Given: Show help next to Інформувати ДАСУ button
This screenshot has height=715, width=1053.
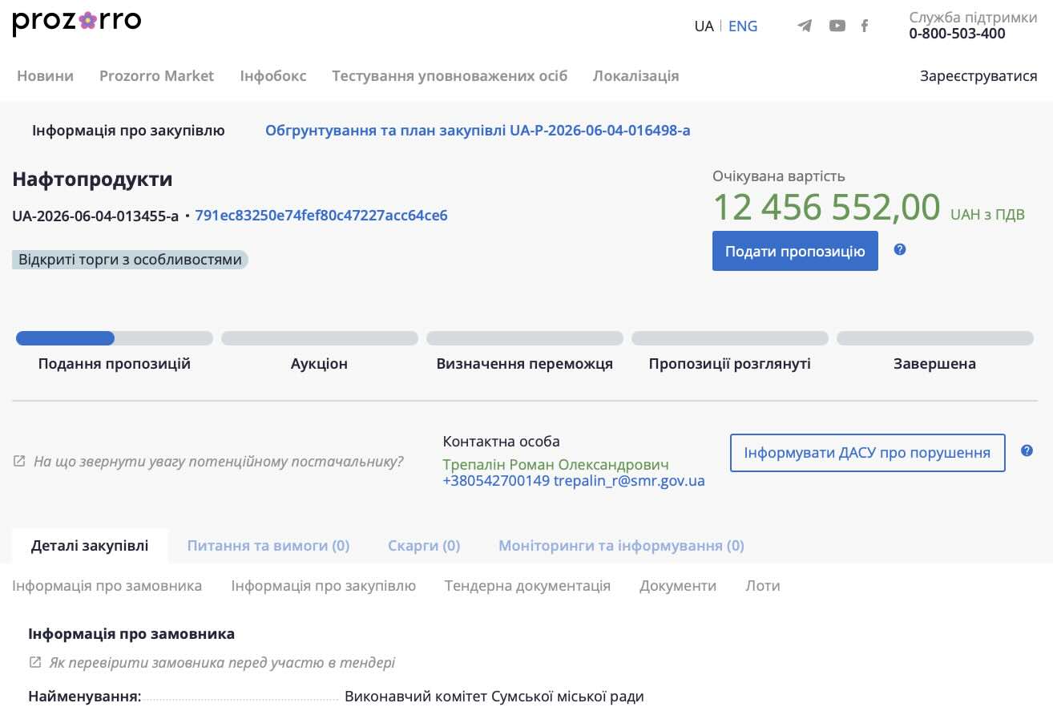Looking at the screenshot, I should tap(1027, 450).
